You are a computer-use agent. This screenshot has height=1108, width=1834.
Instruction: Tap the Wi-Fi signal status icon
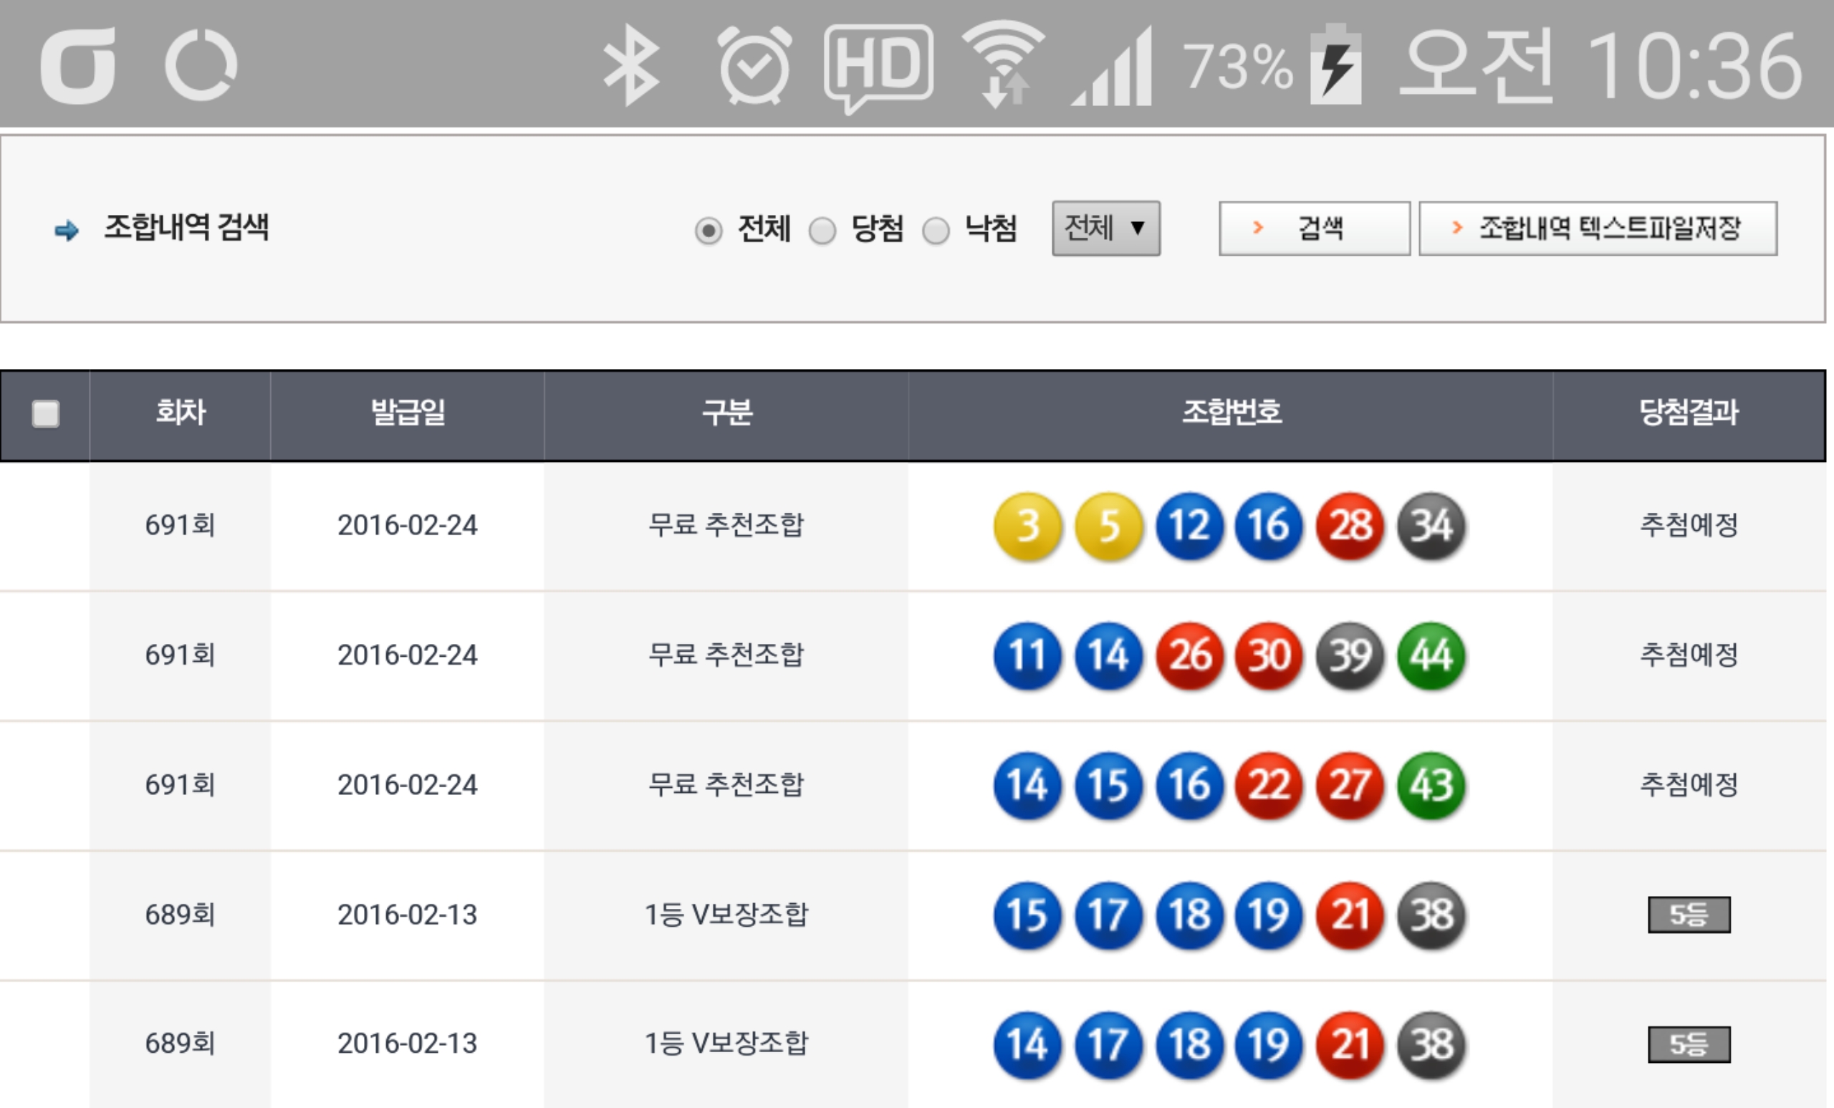[1004, 63]
